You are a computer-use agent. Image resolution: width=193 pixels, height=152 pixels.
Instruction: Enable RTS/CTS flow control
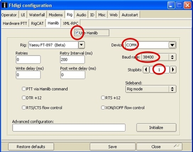[x=24, y=108]
